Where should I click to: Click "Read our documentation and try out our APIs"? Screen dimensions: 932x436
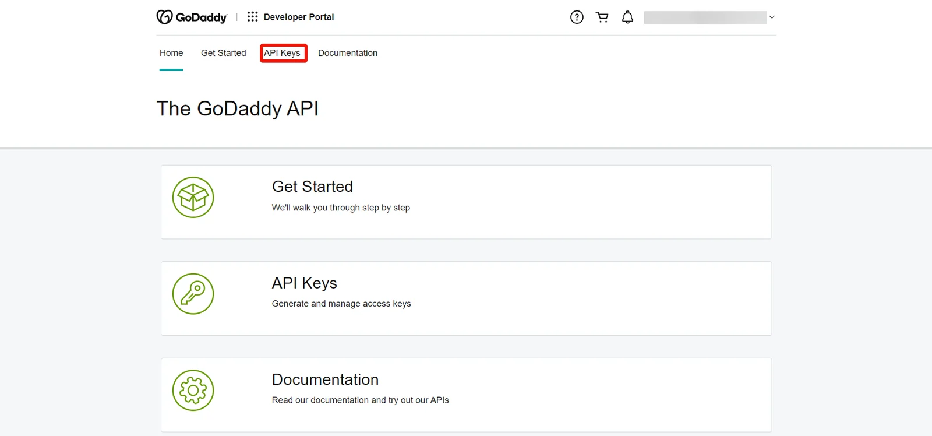click(x=361, y=400)
